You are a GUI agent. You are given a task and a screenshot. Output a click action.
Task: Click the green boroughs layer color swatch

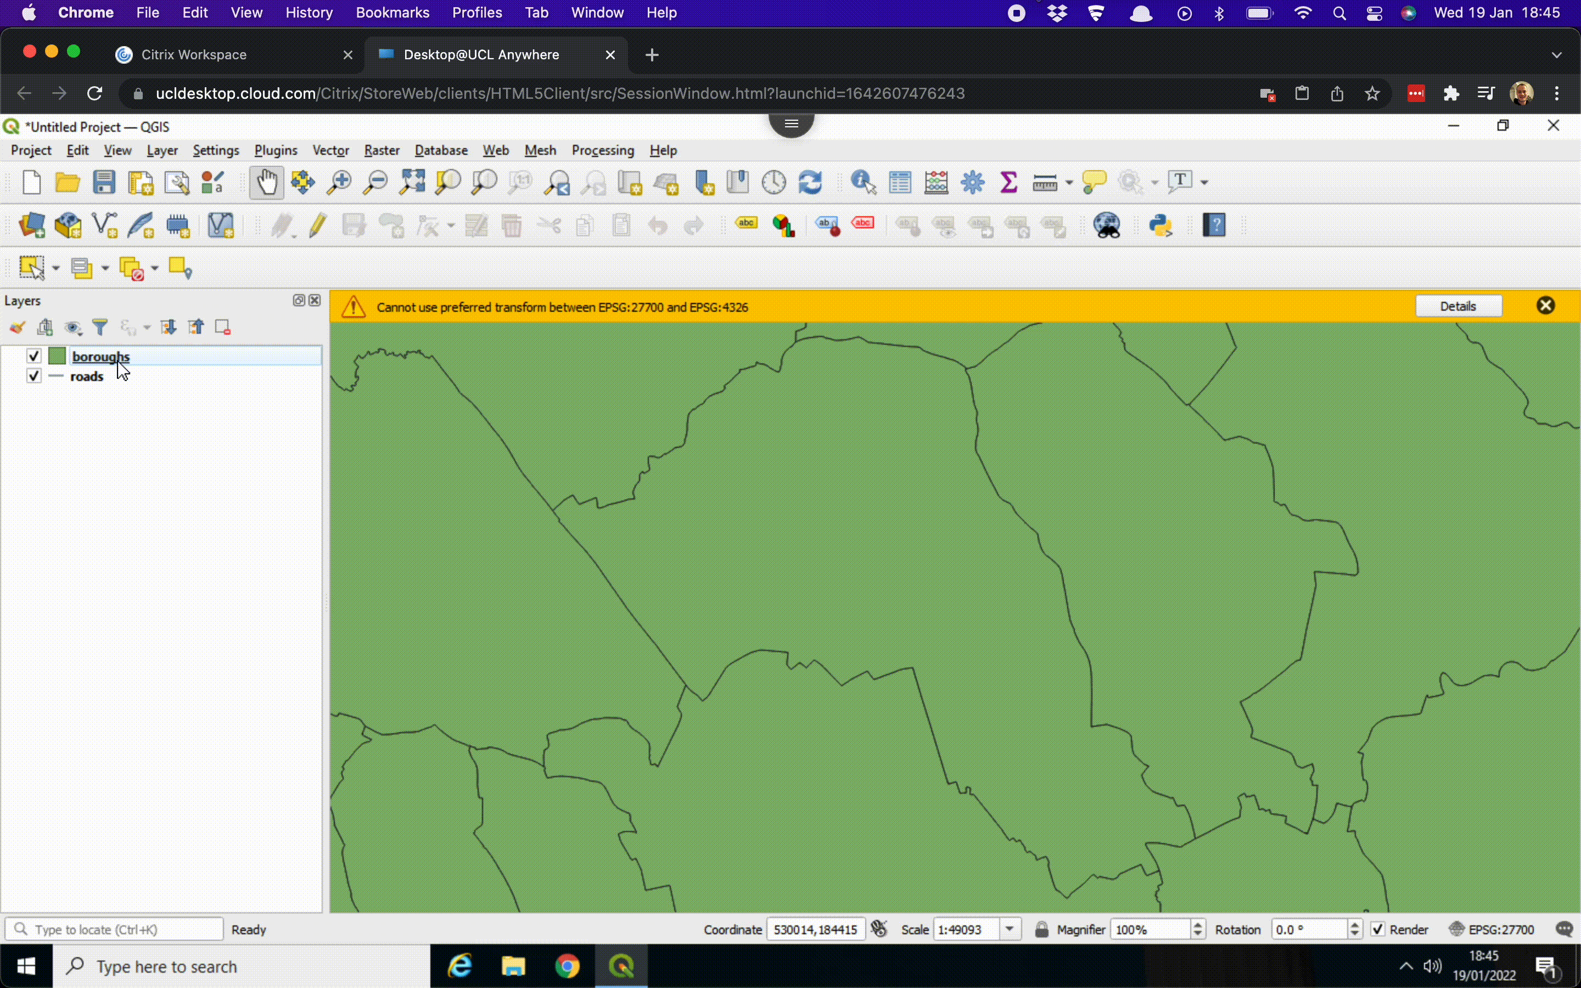point(58,356)
